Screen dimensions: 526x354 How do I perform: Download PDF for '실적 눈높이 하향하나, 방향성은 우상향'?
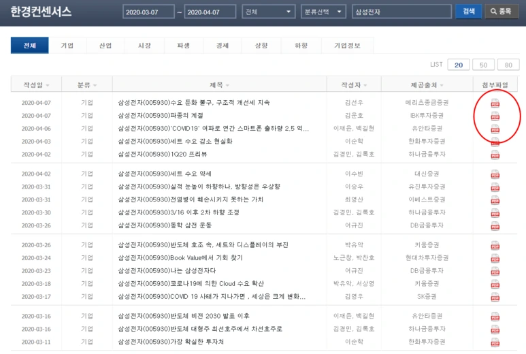[495, 187]
